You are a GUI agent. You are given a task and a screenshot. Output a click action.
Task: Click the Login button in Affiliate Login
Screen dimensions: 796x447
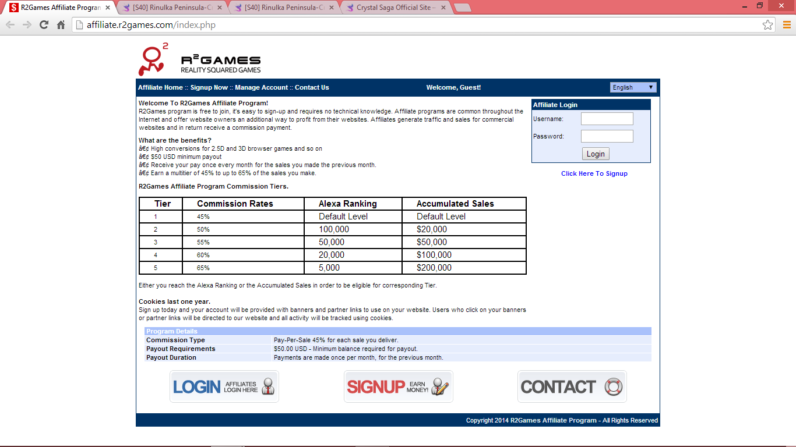(x=596, y=154)
